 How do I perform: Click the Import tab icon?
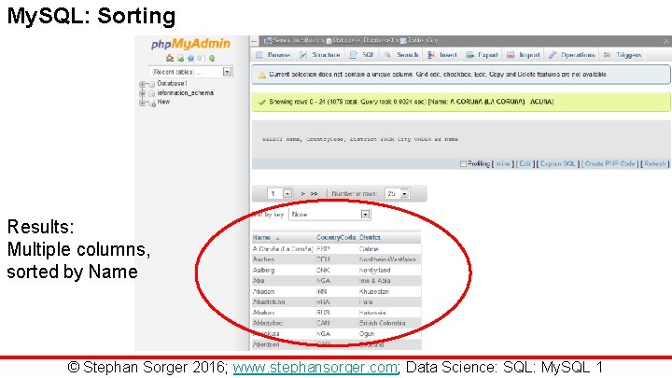click(511, 55)
